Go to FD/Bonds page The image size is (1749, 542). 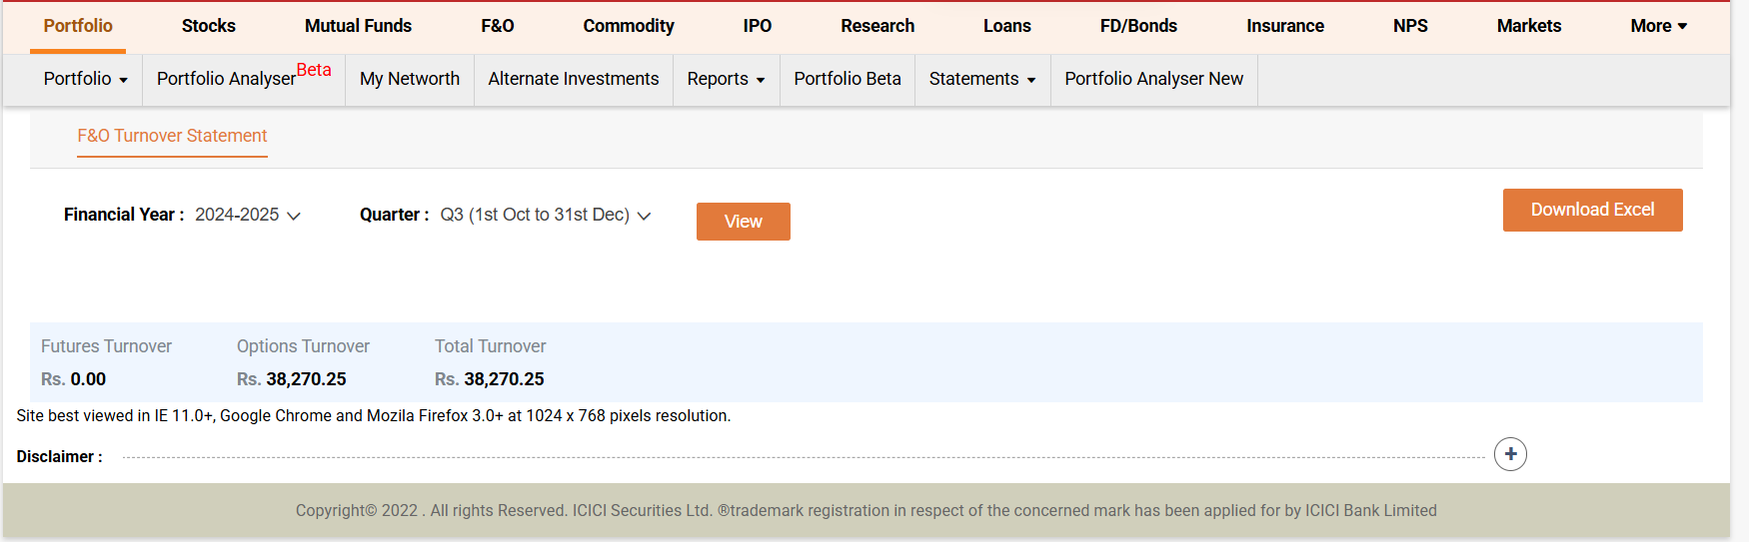1138,26
